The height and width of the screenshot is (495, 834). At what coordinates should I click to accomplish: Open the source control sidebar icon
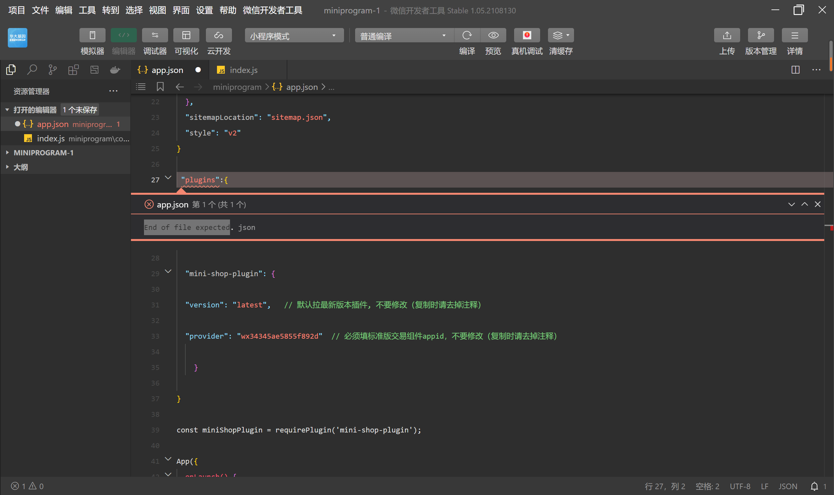point(52,70)
